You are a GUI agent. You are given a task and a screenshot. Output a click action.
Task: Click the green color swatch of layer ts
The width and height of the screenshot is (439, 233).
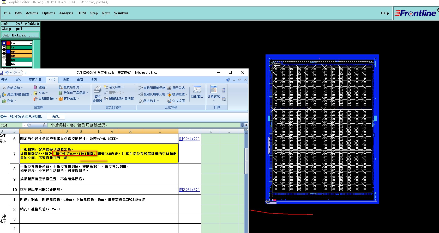pos(8,47)
